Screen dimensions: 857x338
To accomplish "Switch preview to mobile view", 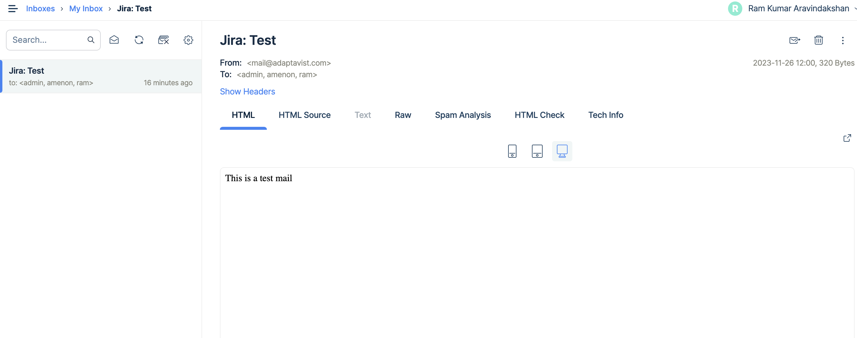I will pyautogui.click(x=512, y=151).
